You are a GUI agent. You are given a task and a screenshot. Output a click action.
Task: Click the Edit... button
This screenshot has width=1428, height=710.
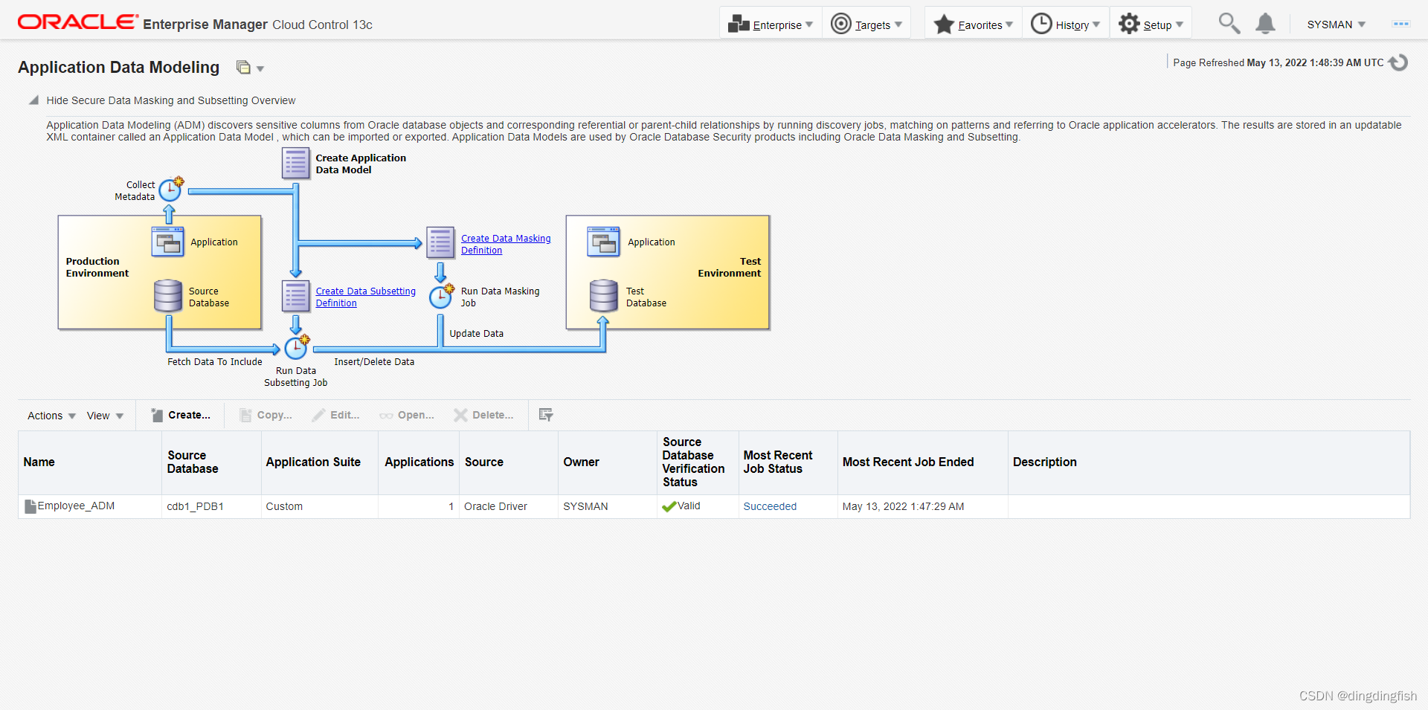pos(335,415)
